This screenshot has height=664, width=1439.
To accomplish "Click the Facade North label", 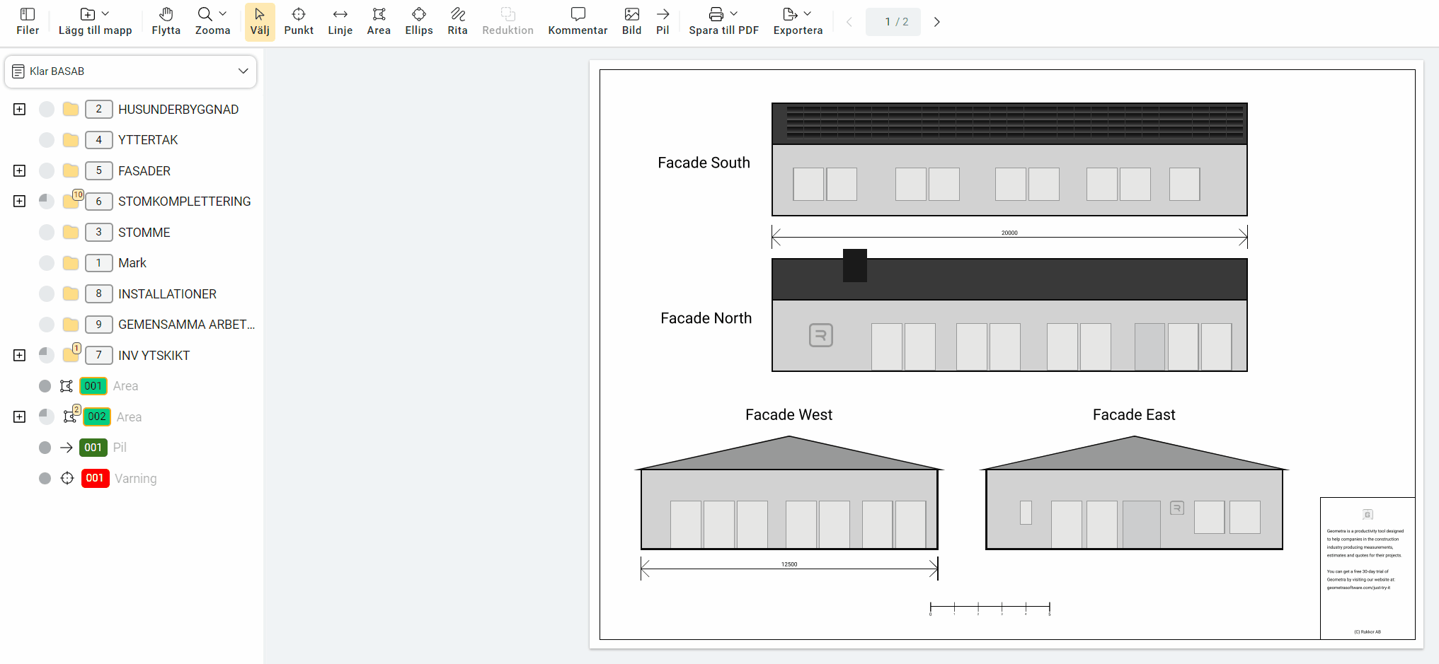I will tap(706, 318).
